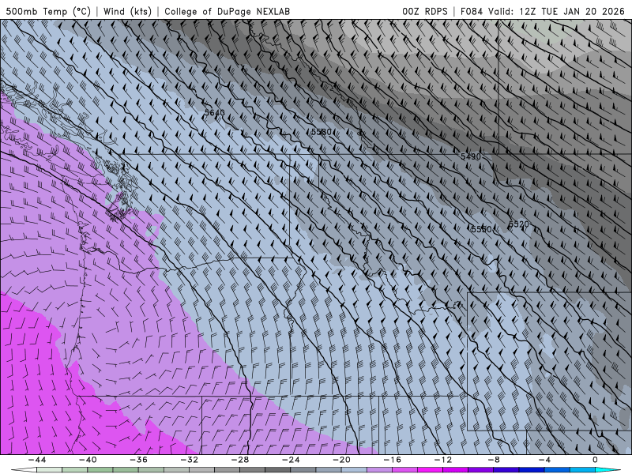Screen dimensions: 632x474
Task: Click the -4 colorbar tick label
Action: point(544,460)
